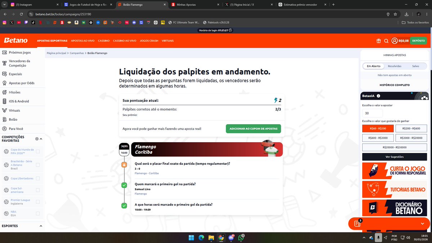Open Jogos Crash menu item

tap(149, 41)
